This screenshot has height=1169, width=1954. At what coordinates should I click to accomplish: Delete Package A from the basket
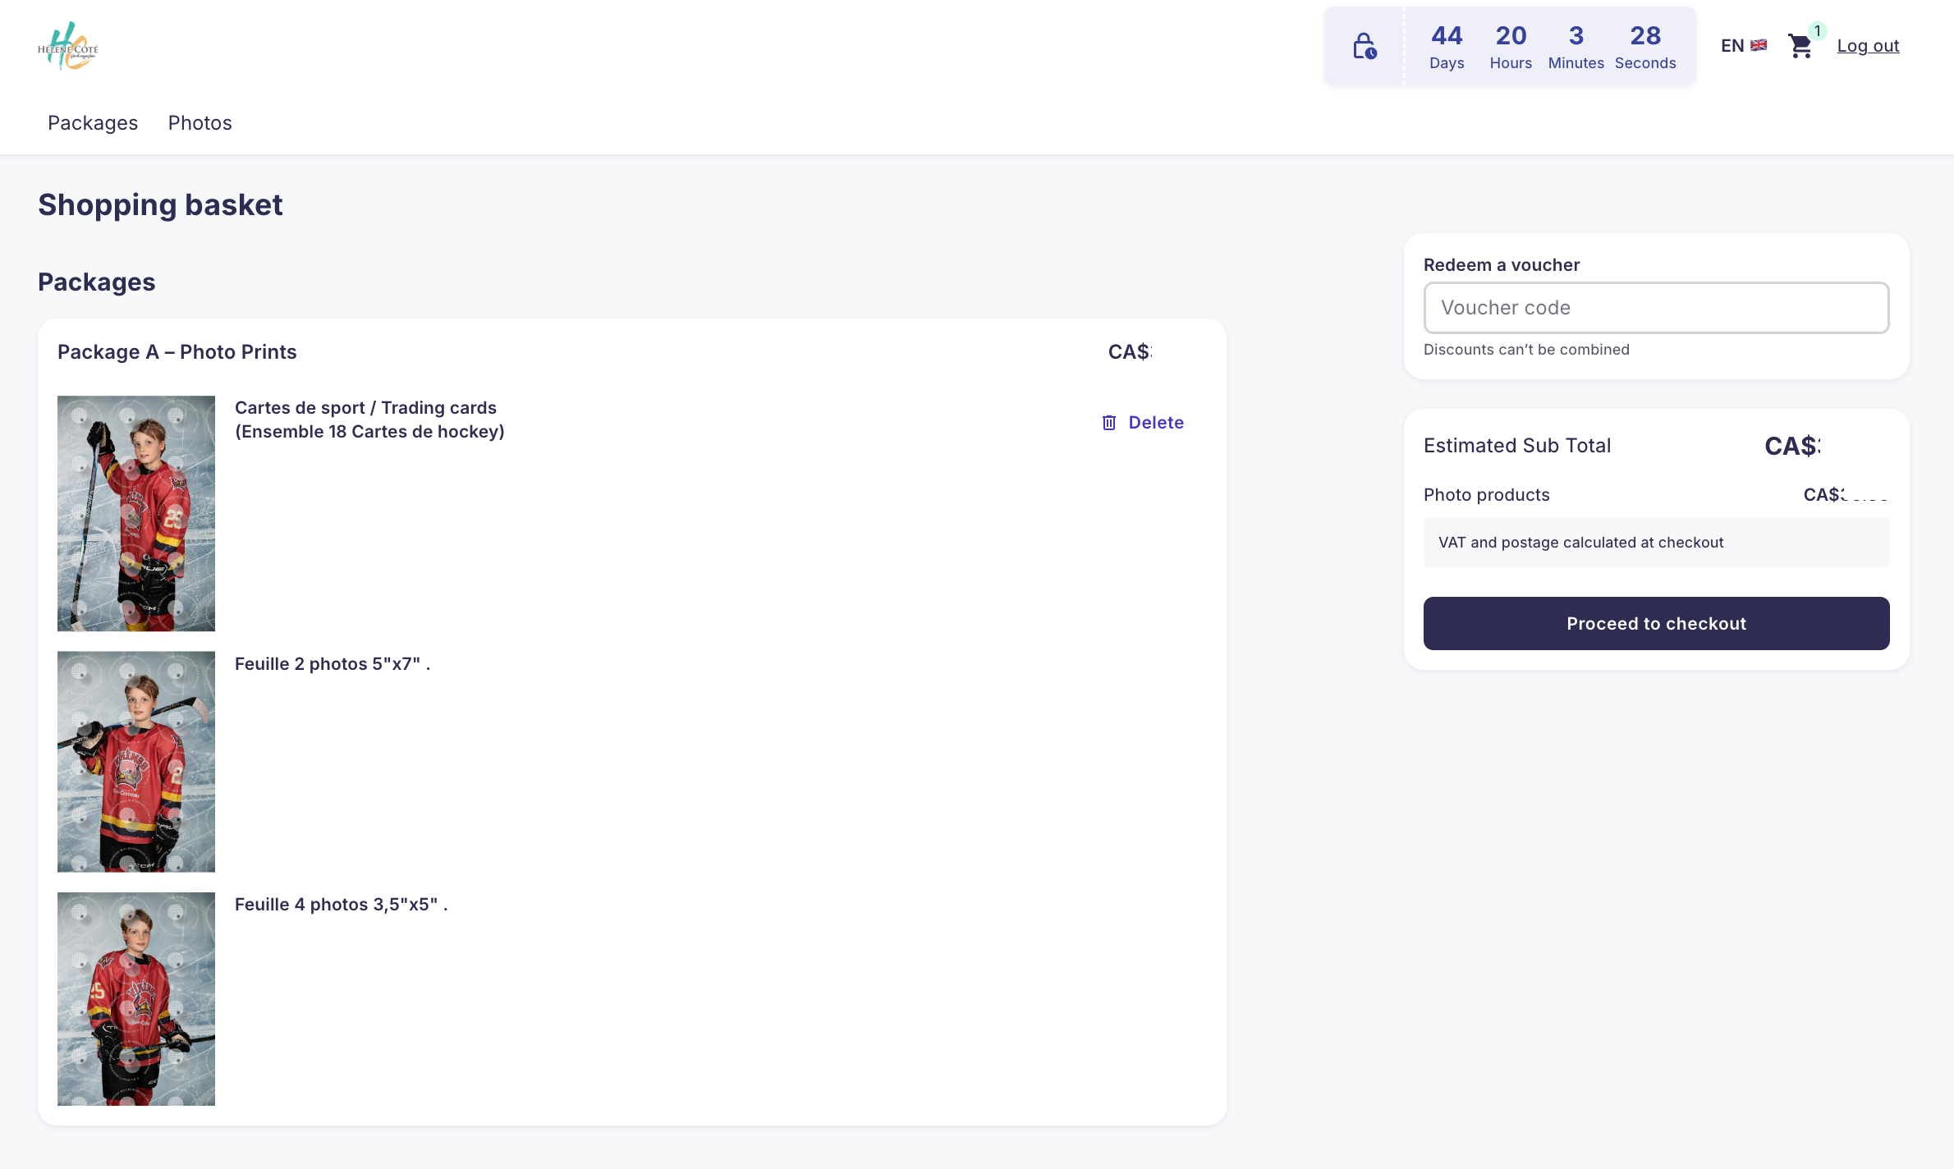[x=1155, y=423]
